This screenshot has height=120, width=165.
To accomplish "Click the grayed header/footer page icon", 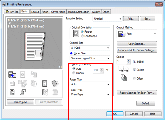I will [55, 92].
